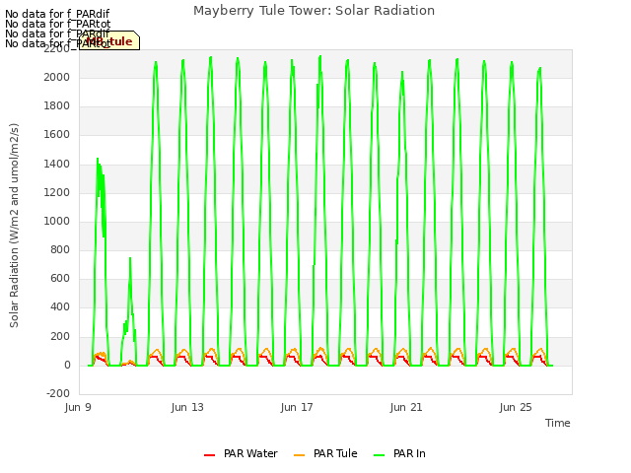631x473 pixels.
Task: Click the 1000 y-axis tick label
Action: (57, 221)
